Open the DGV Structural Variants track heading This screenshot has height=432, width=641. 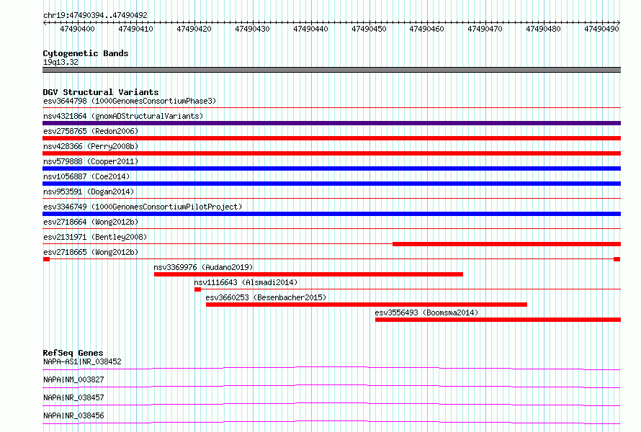click(x=101, y=92)
